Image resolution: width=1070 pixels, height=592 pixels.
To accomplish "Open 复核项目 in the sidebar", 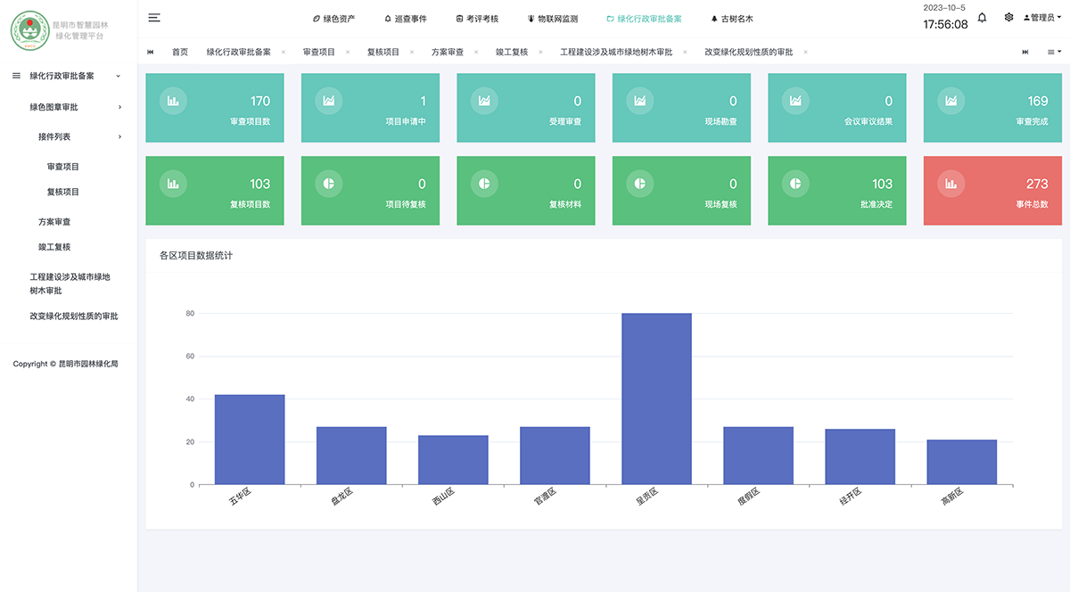I will [x=63, y=192].
